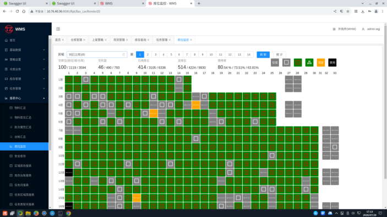Select layer 5 button
This screenshot has width=387, height=217.
point(171,54)
